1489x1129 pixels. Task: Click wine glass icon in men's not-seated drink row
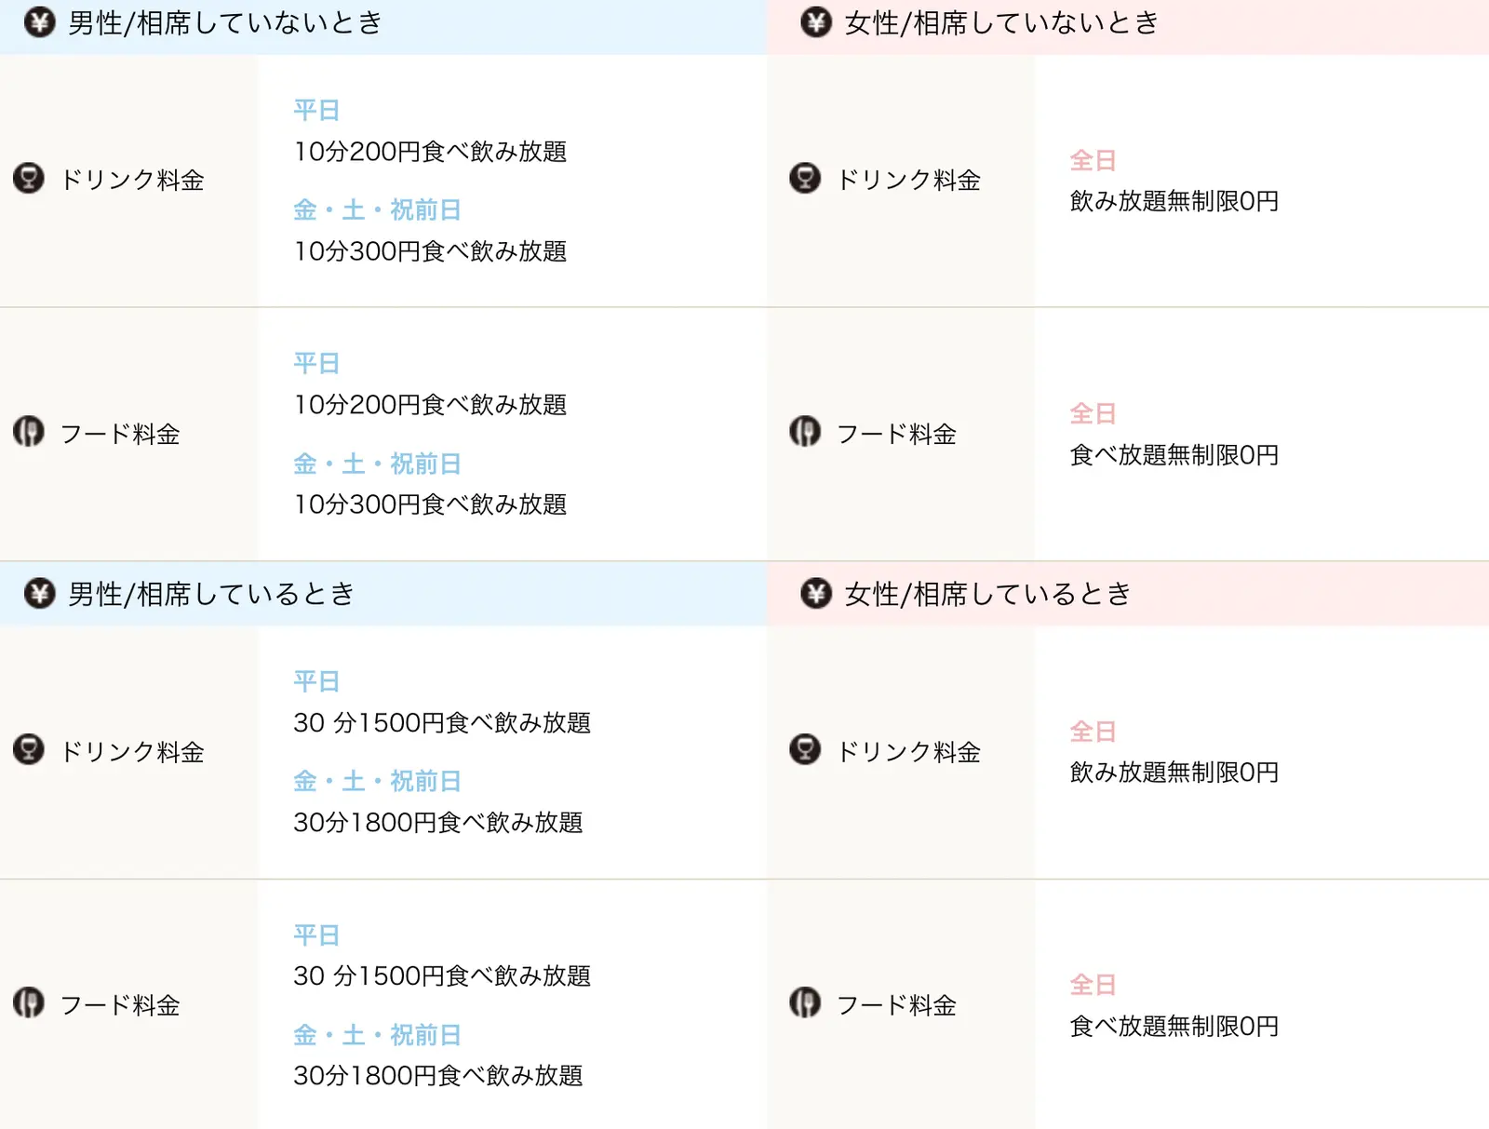point(29,178)
